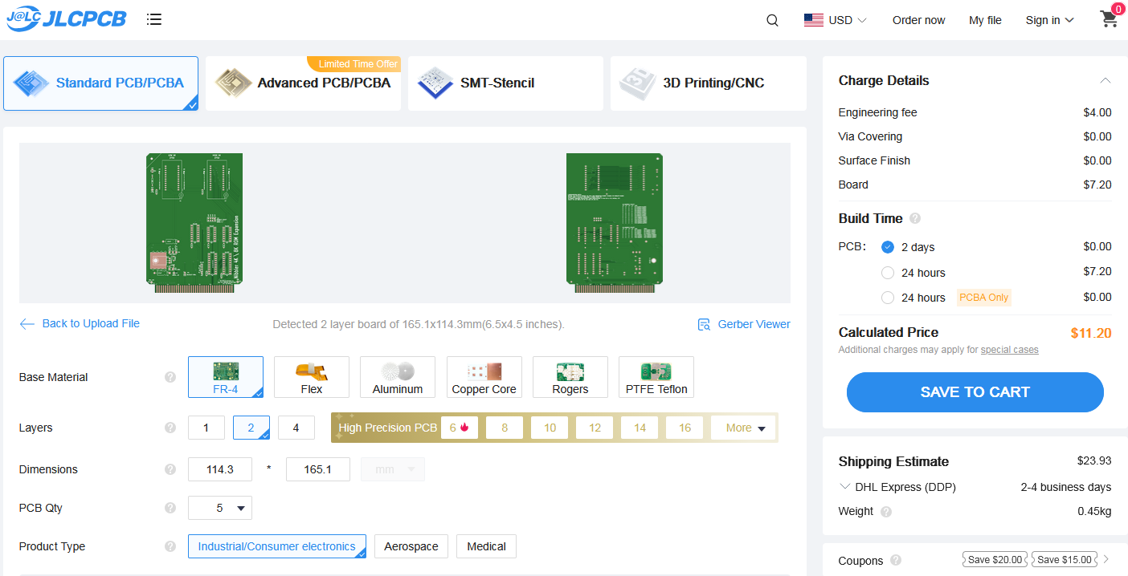The image size is (1128, 576).
Task: Click help icon next to Coupons
Action: 896,561
